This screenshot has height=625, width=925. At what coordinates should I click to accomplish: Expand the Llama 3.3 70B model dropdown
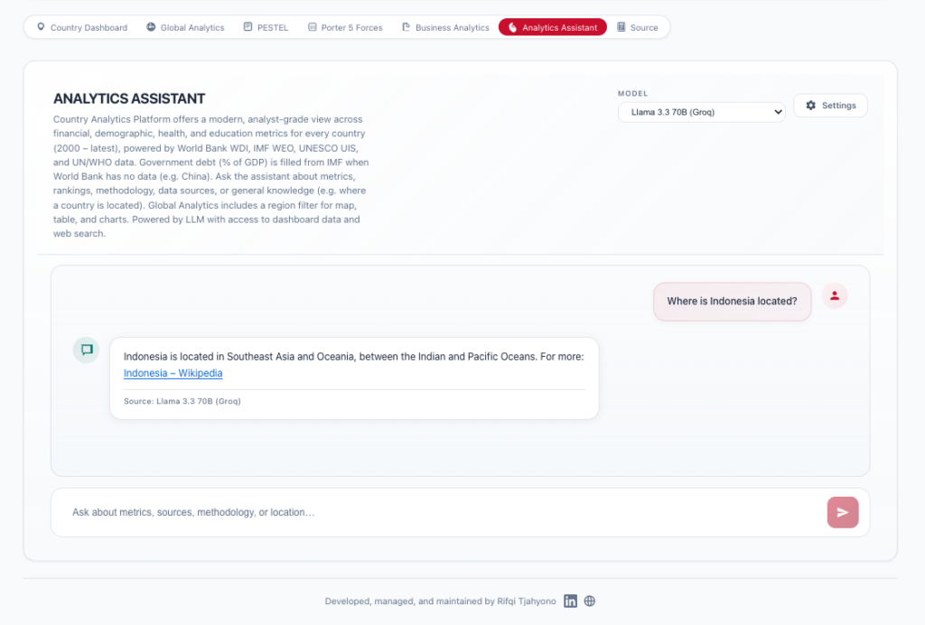[x=701, y=112]
